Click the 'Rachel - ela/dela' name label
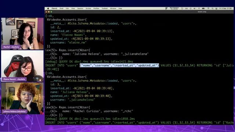 tap(11, 47)
